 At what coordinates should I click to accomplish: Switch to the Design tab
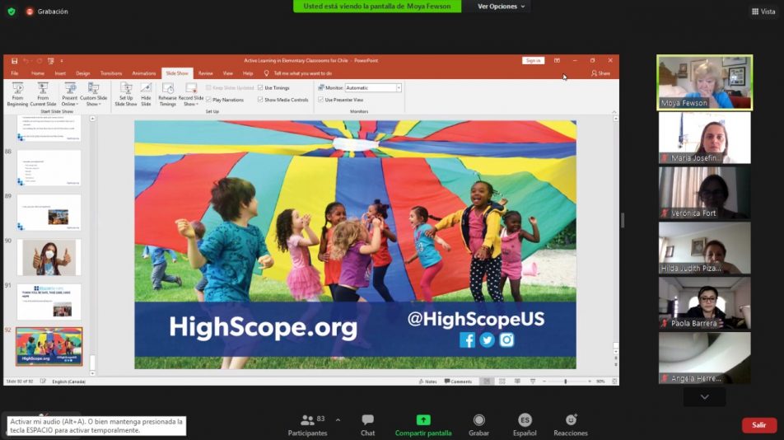[83, 73]
